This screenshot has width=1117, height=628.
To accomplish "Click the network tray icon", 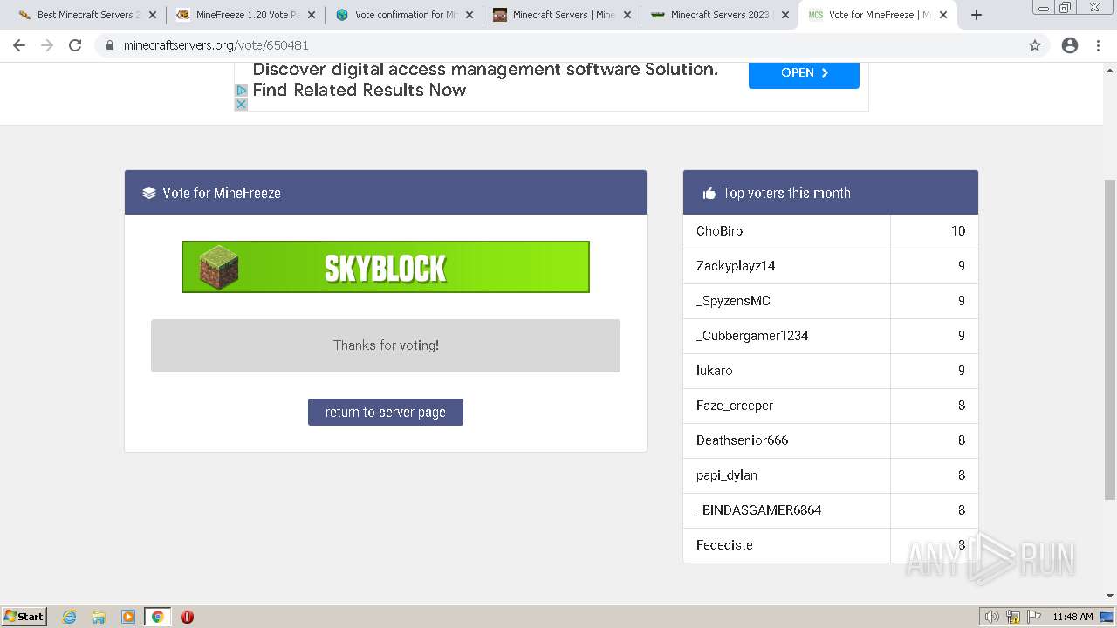I will [x=1013, y=617].
